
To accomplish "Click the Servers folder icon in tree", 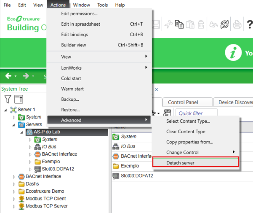I will tap(21, 124).
